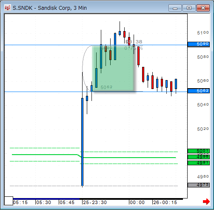
Task: Click the 5062 label inside green box
Action: coord(106,87)
